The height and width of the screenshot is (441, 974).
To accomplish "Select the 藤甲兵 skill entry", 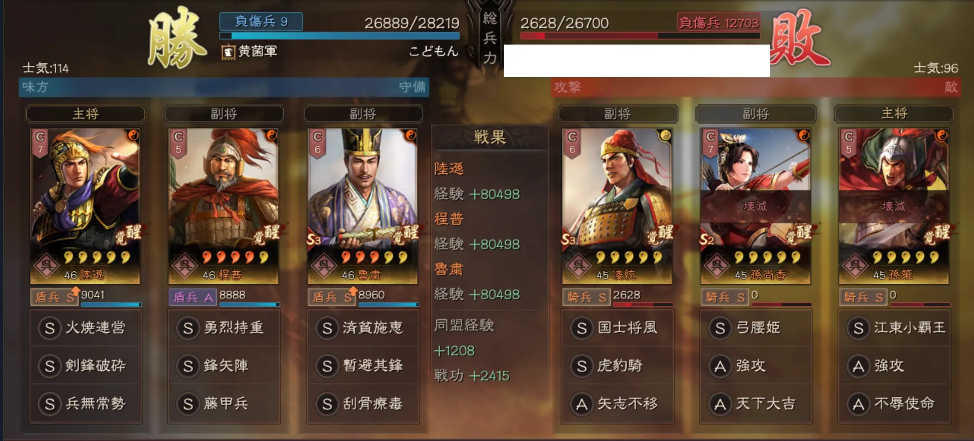I will pos(224,404).
